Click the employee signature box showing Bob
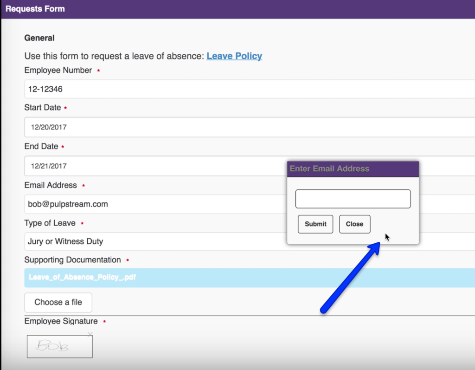The image size is (475, 370). 59,346
